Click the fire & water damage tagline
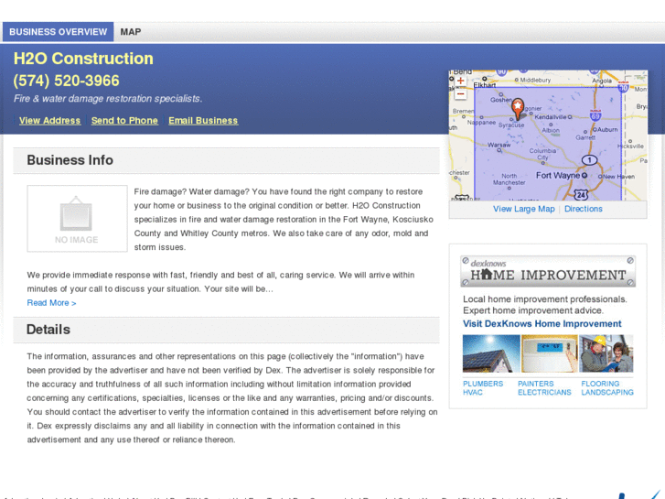This screenshot has height=499, width=665. [x=108, y=99]
